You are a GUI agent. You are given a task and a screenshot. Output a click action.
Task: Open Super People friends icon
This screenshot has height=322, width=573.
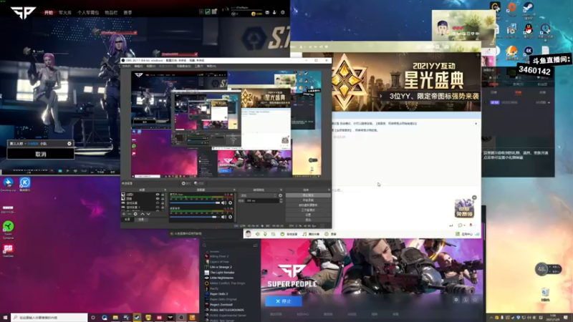pyautogui.click(x=274, y=12)
